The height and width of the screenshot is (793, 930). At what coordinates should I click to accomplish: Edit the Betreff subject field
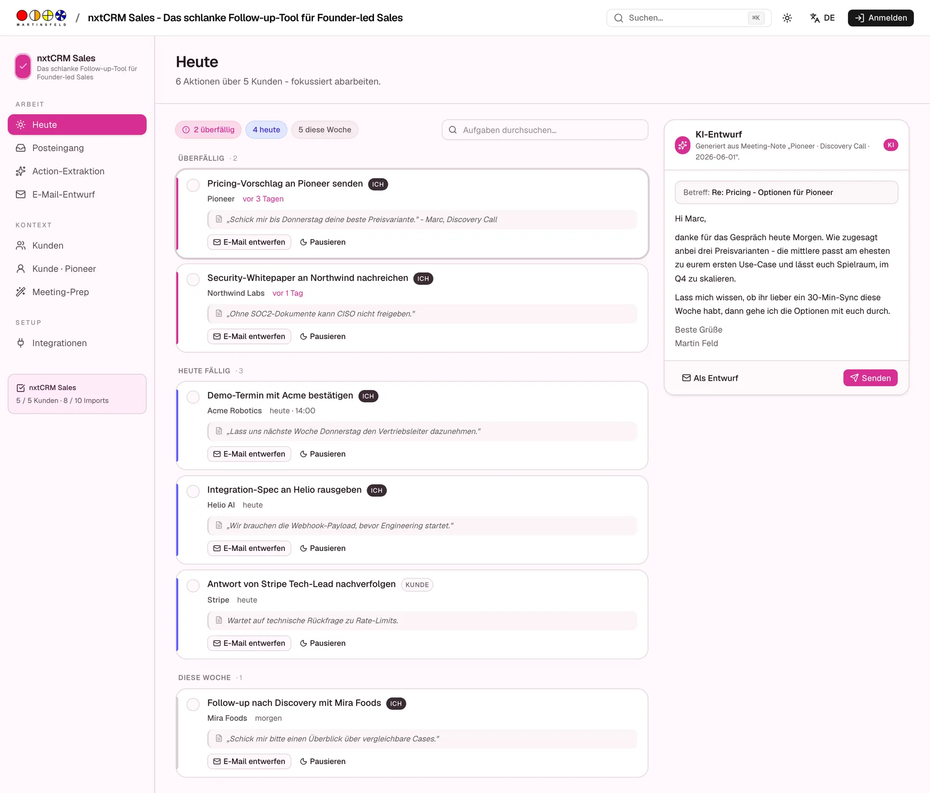pos(786,192)
